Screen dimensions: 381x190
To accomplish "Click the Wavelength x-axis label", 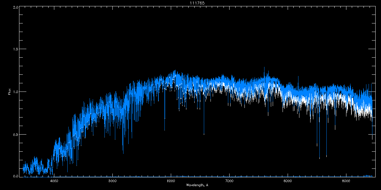I will tap(197, 185).
